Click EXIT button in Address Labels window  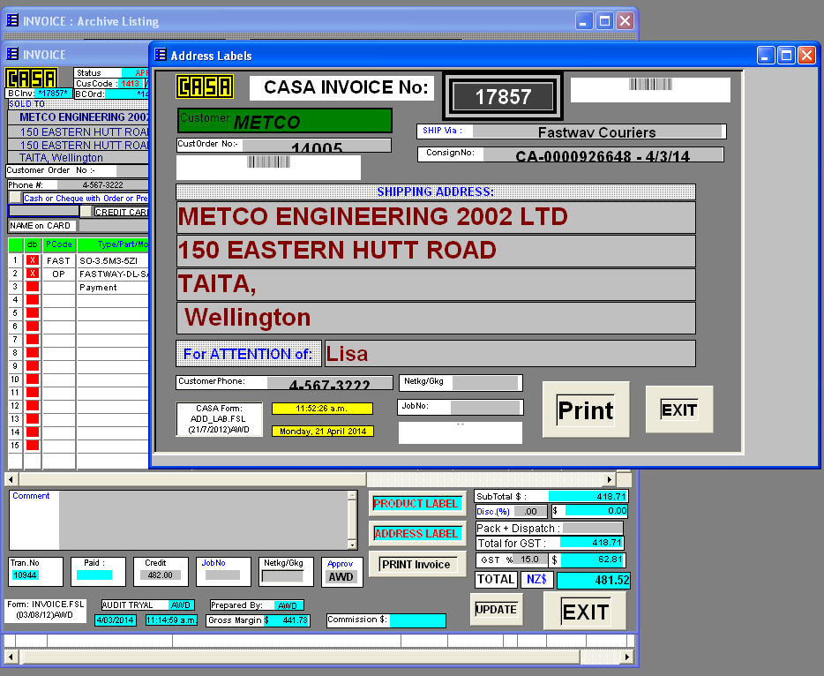point(679,409)
